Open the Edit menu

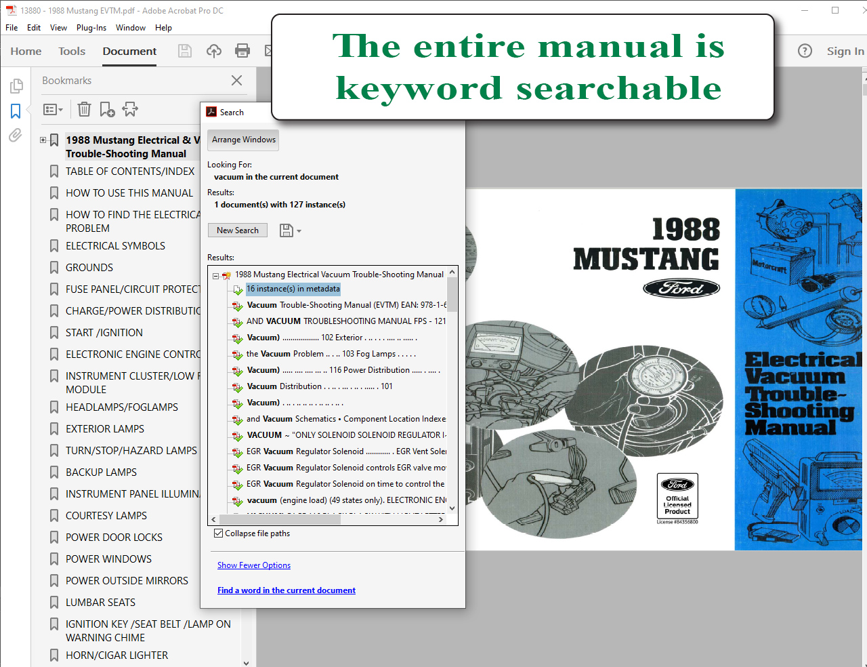(x=34, y=28)
